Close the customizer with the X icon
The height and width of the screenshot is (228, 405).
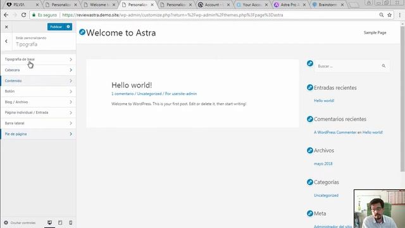pyautogui.click(x=6, y=27)
